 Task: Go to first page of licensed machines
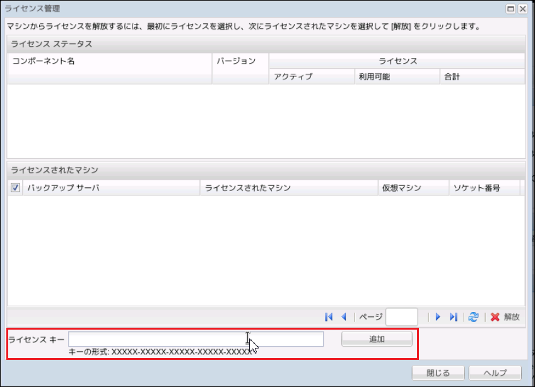[329, 317]
